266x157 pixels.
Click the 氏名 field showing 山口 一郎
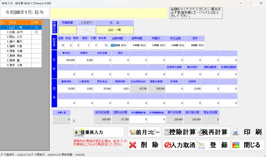pyautogui.click(x=114, y=30)
